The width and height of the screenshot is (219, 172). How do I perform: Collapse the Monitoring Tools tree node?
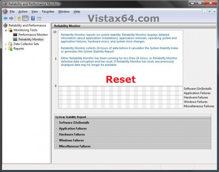coord(6,30)
